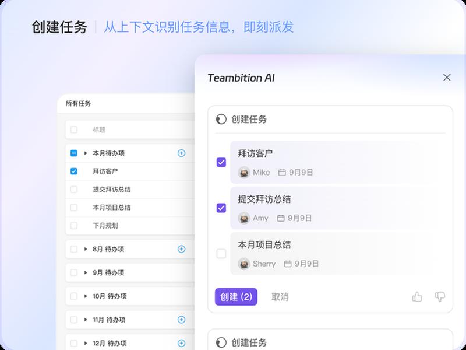Click Sherry's avatar on 本月项目总结 card
Viewport: 466px width, 350px height.
pos(243,264)
